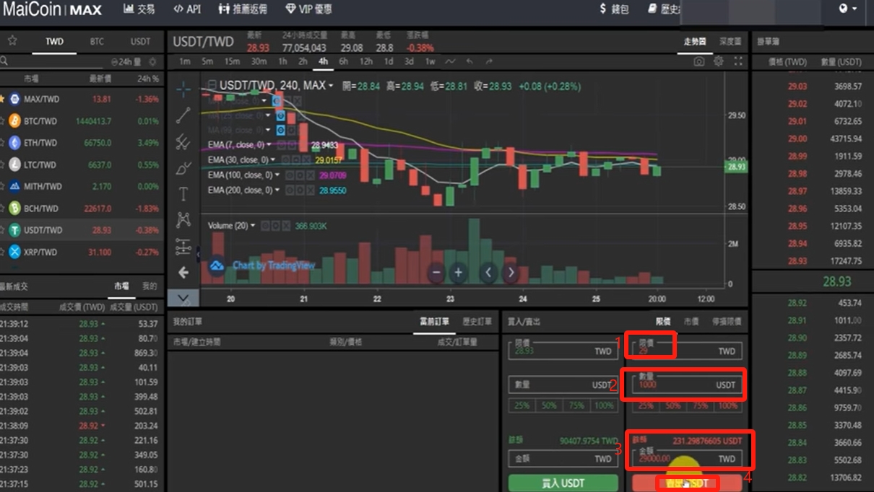Show favorites with the star filter

[x=12, y=41]
